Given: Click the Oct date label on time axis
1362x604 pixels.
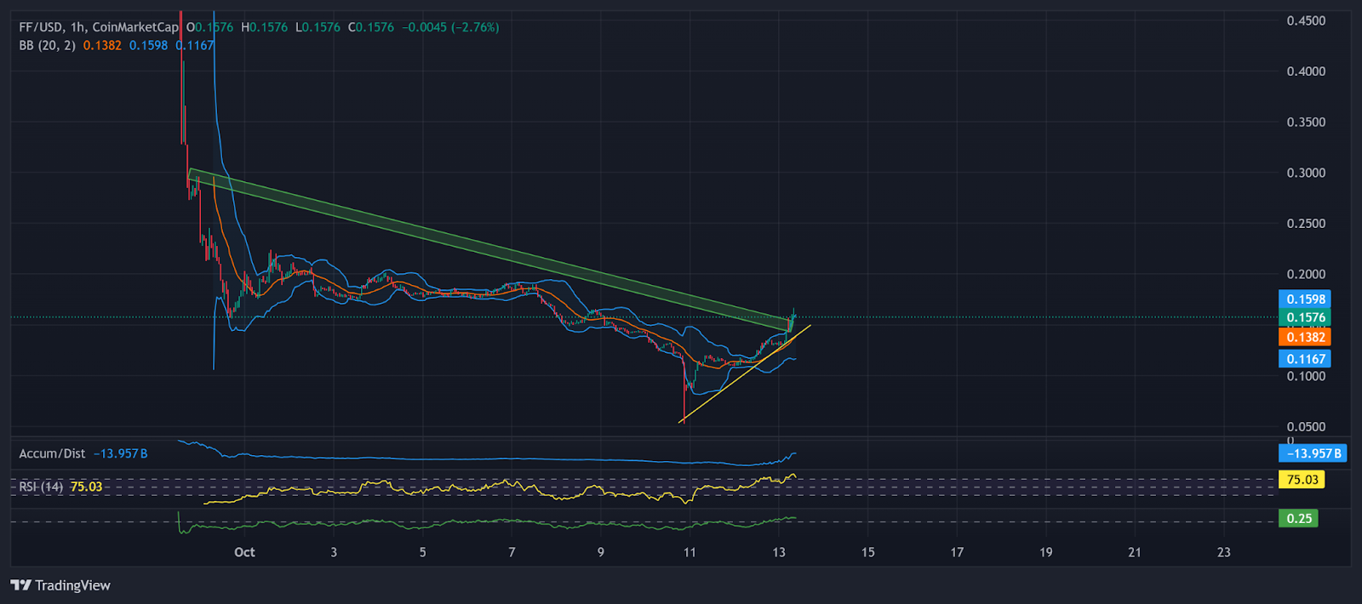Looking at the screenshot, I should point(244,552).
